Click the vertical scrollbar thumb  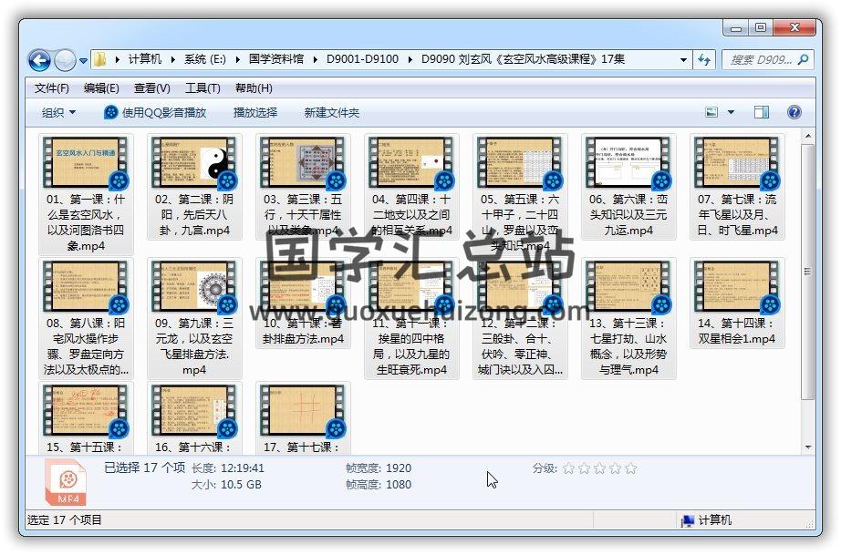click(807, 271)
